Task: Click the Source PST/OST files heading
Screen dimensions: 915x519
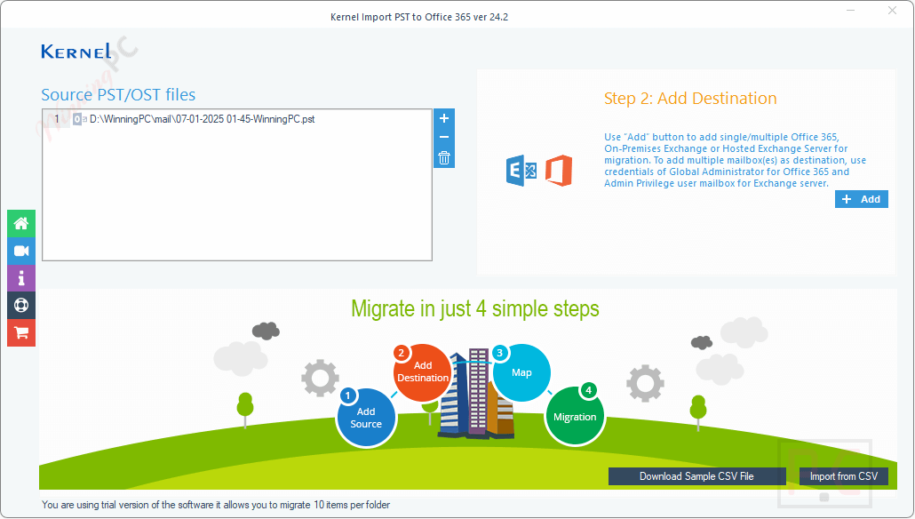Action: [x=118, y=94]
